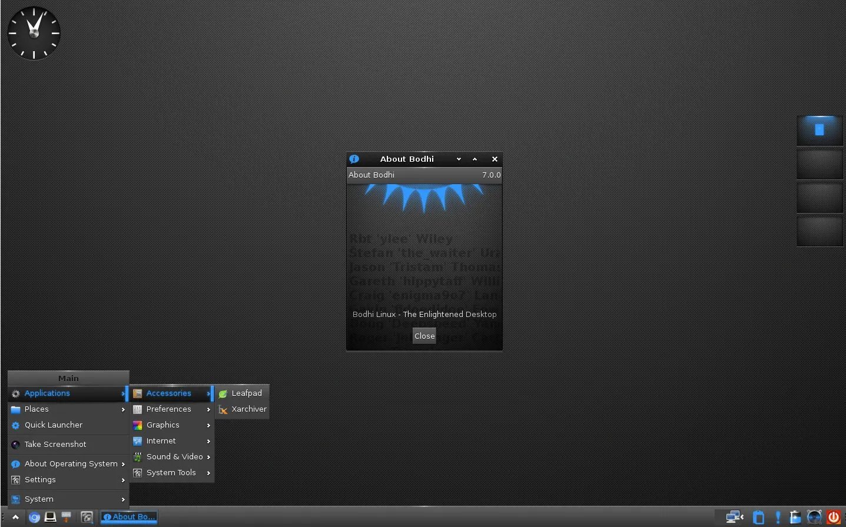Open the Settings menu entry
The image size is (846, 527).
68,480
